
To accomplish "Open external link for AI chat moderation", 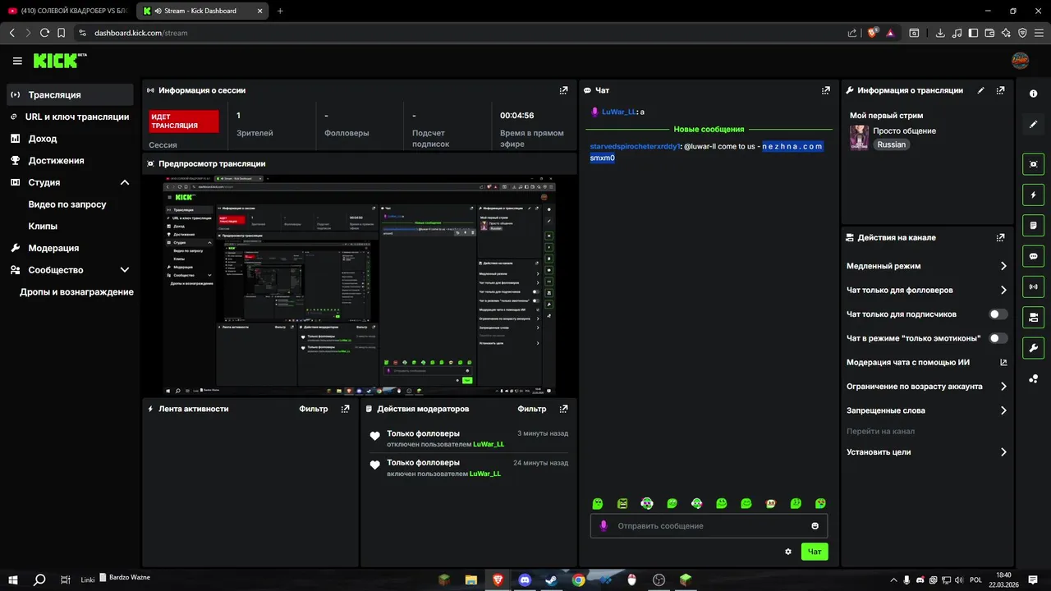I will pos(1003,362).
